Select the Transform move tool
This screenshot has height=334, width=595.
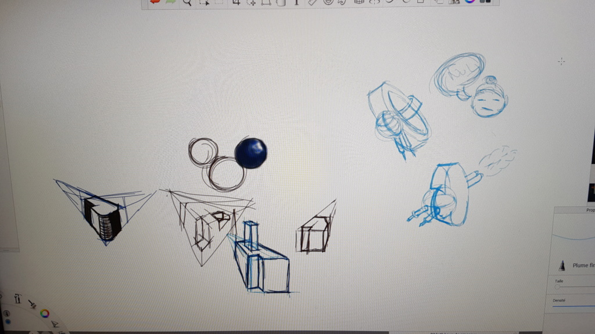(x=251, y=2)
